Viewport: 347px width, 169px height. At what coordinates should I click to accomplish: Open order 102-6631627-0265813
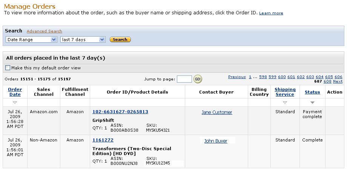[x=120, y=112]
